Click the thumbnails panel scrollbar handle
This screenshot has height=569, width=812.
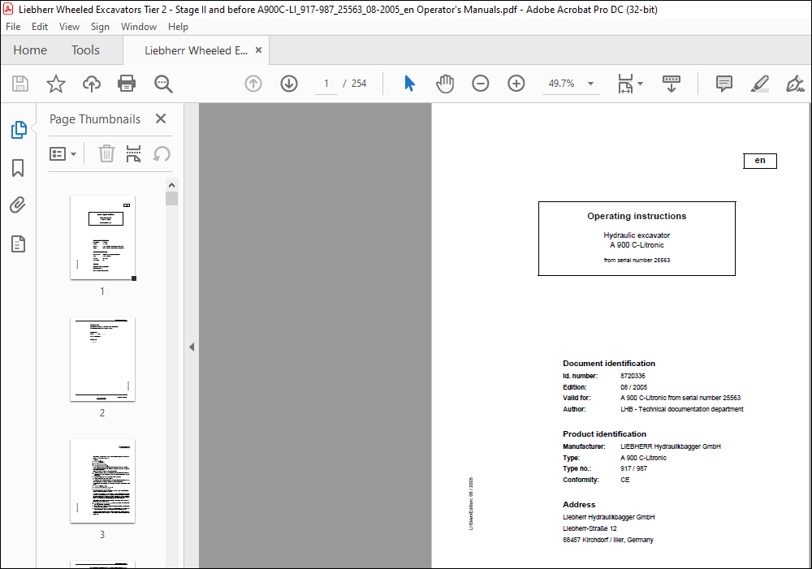[x=172, y=199]
